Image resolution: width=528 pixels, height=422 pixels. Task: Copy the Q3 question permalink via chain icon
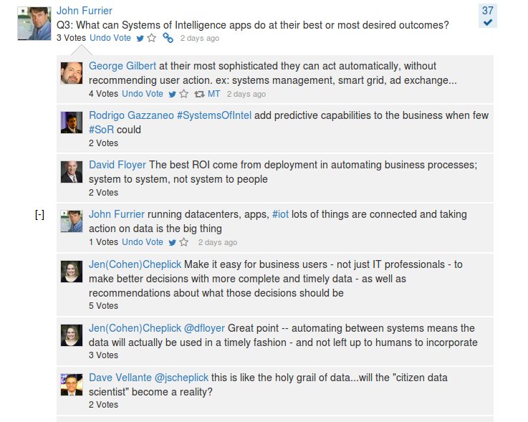(x=168, y=38)
